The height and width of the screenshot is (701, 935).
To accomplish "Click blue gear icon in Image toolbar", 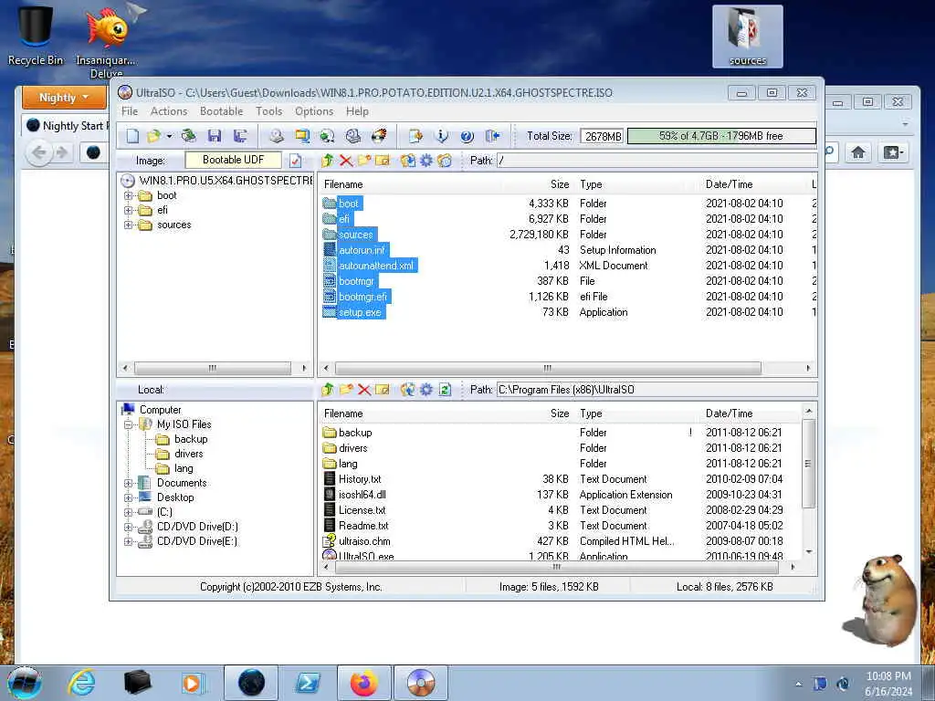I will 426,161.
